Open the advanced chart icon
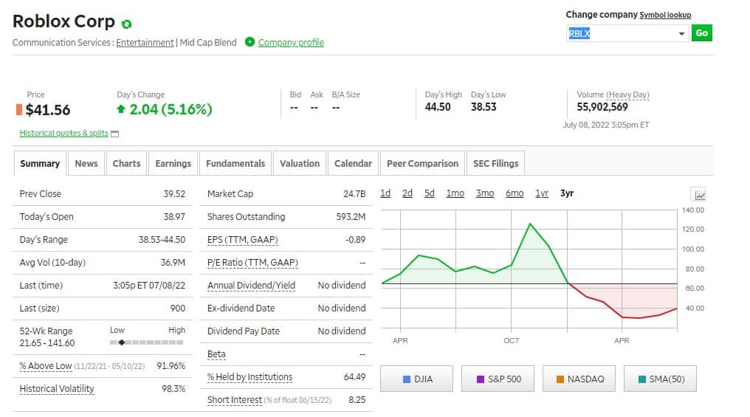 click(x=699, y=195)
